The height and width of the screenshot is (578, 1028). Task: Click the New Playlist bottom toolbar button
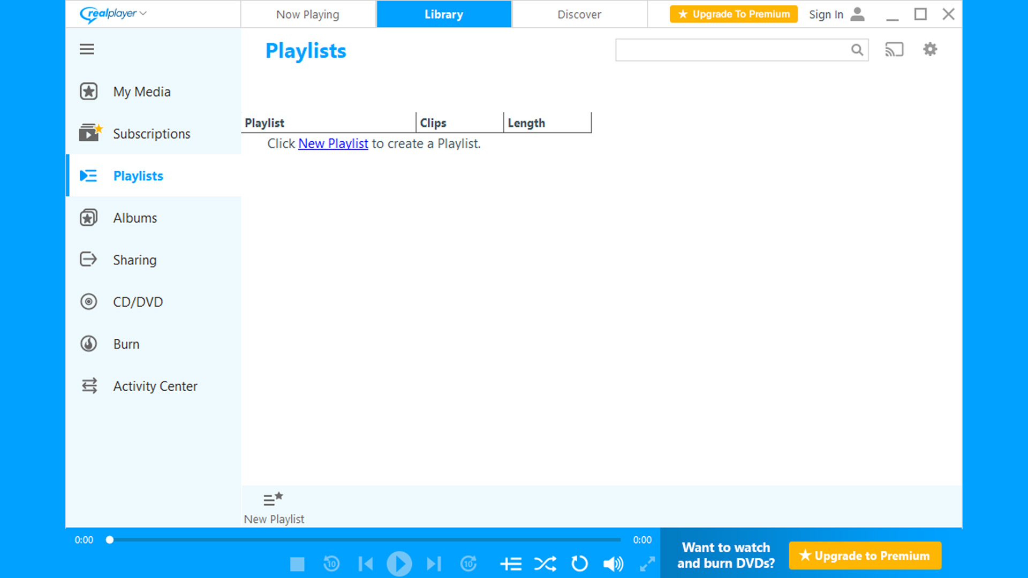click(274, 508)
